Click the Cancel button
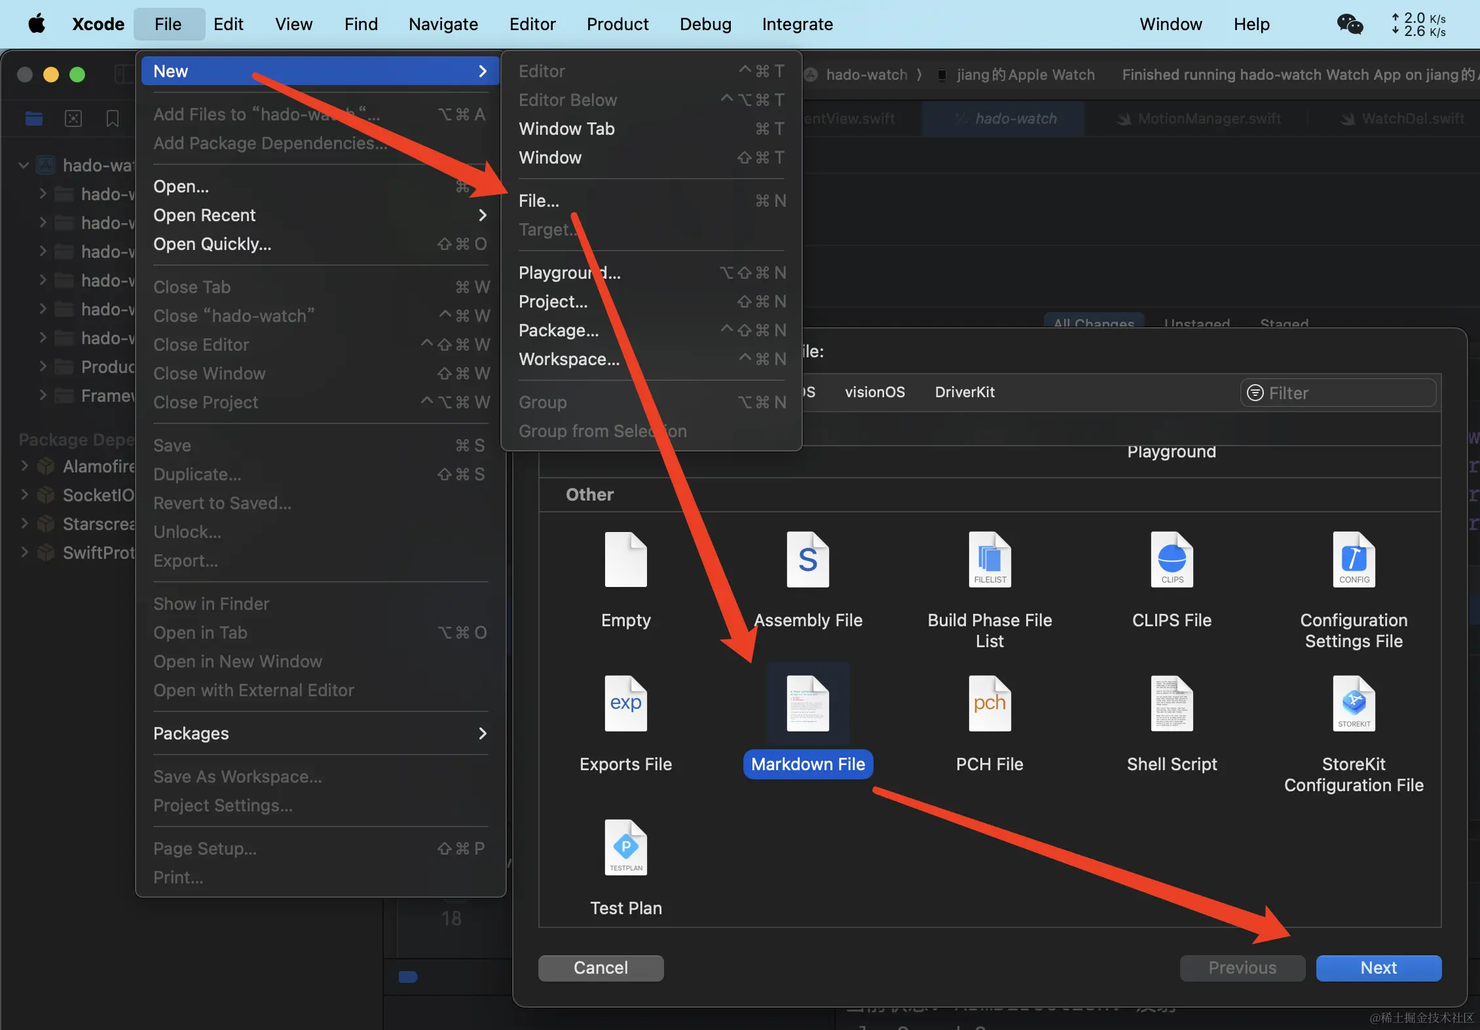The image size is (1480, 1030). click(601, 968)
